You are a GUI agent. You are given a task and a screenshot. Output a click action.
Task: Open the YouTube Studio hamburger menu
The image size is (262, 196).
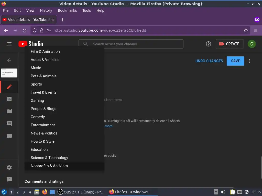click(x=9, y=44)
